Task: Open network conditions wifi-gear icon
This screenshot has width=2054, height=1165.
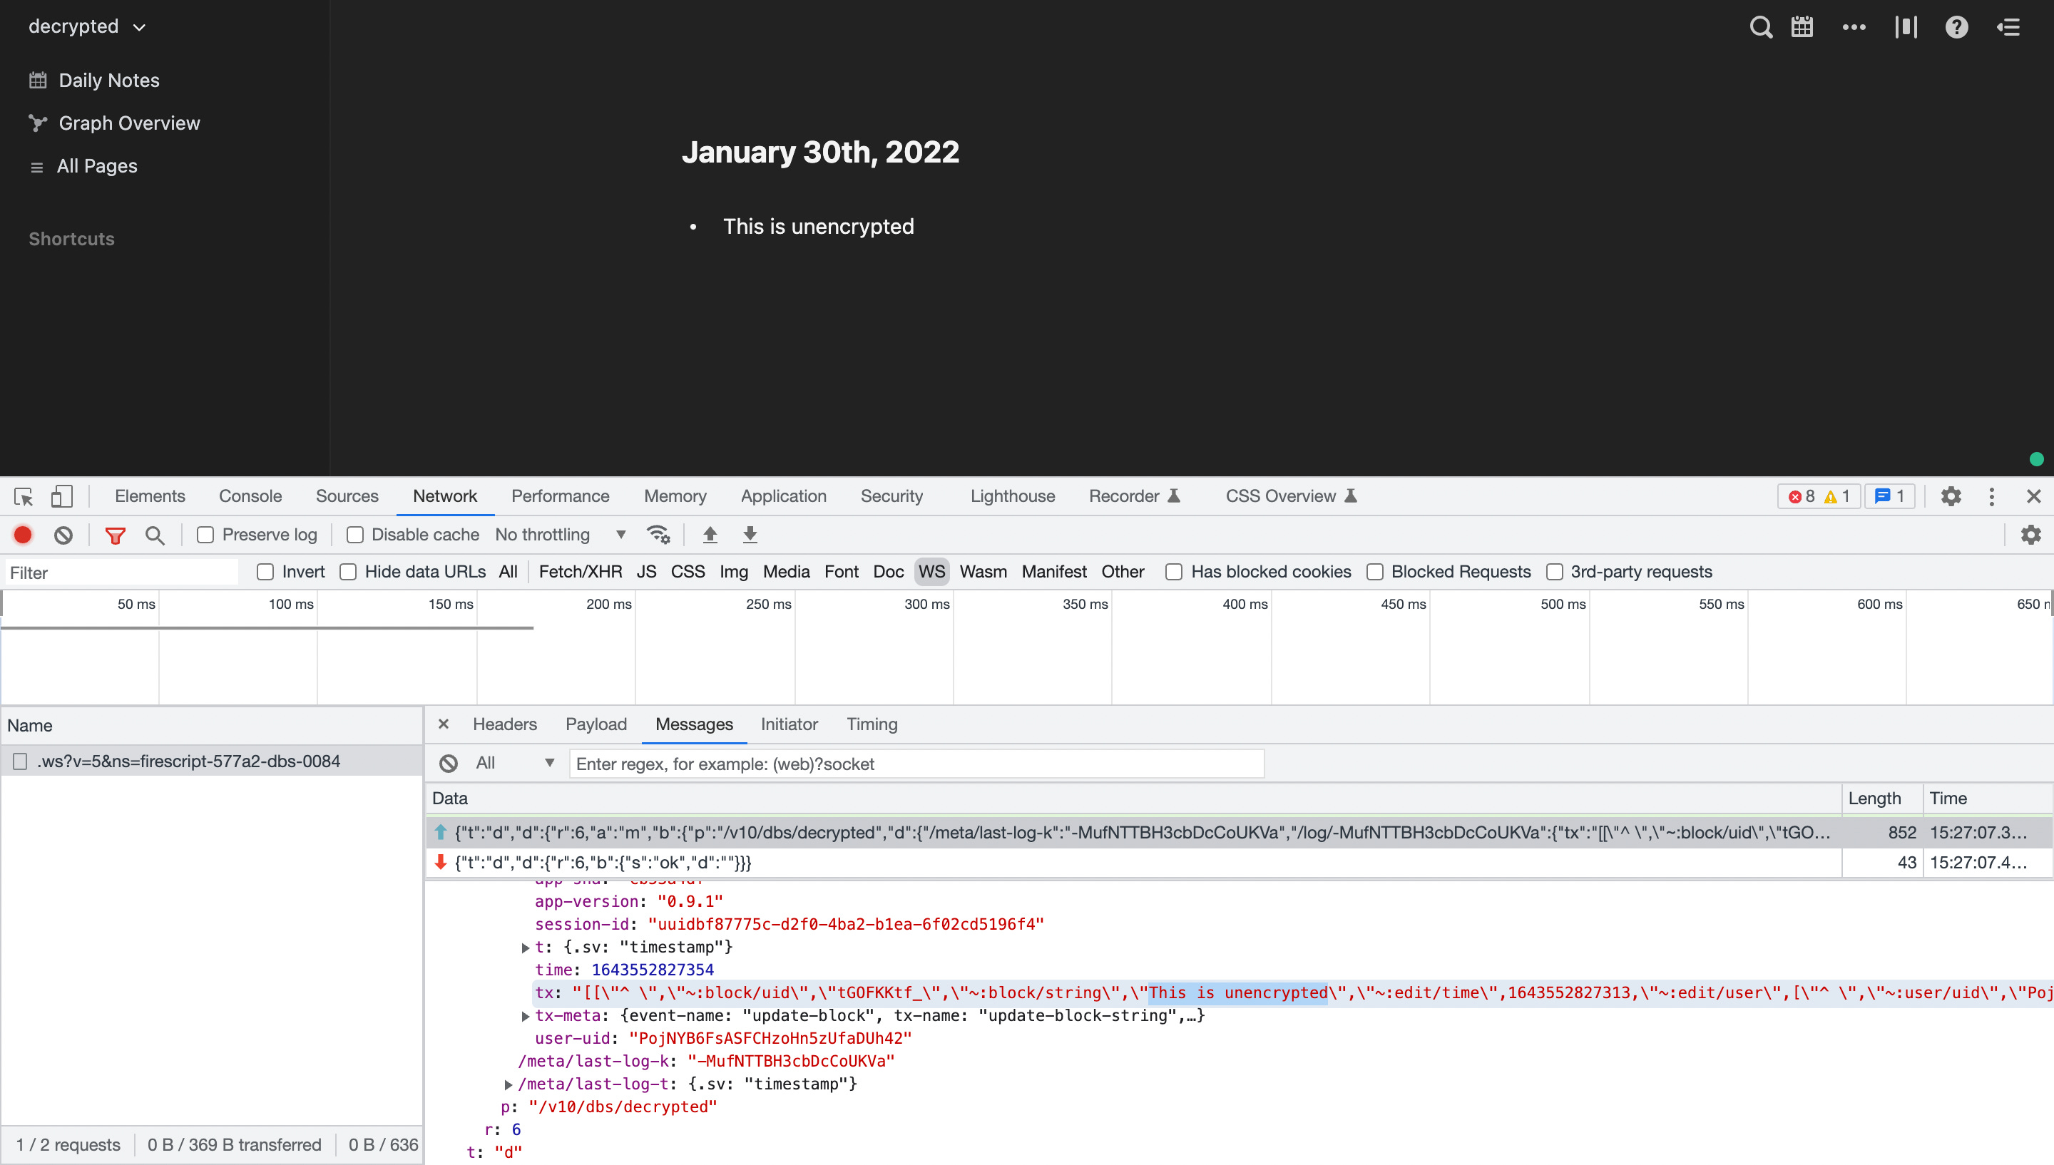Action: click(x=658, y=535)
